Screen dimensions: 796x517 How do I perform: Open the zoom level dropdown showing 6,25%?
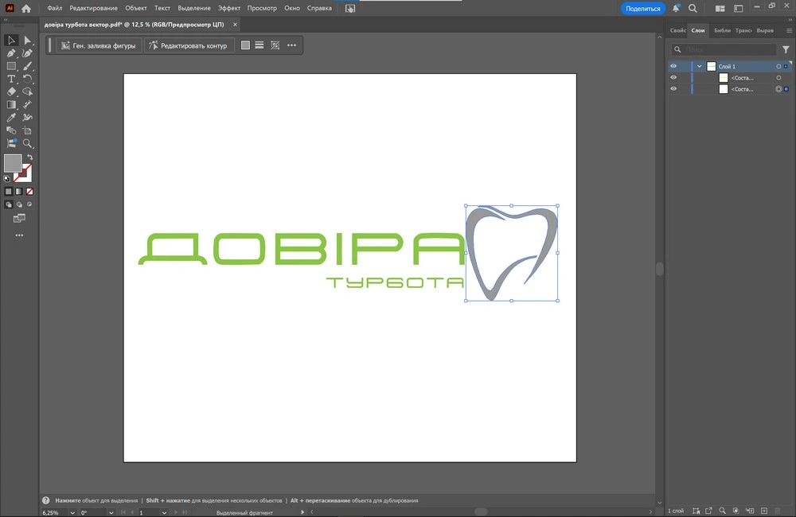coord(73,513)
